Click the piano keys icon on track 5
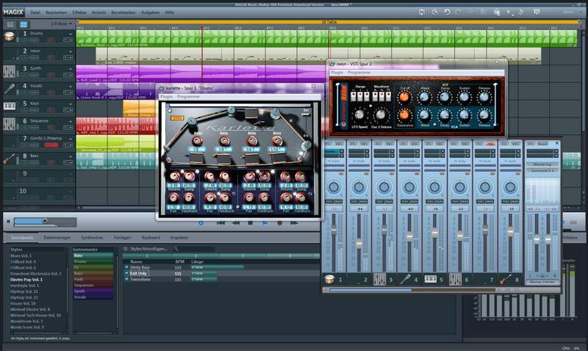This screenshot has height=351, width=588. click(x=9, y=106)
